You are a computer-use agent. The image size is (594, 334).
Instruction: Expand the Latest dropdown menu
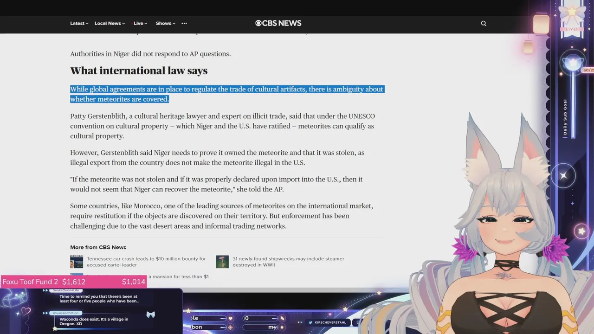pos(79,23)
